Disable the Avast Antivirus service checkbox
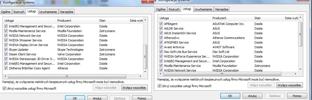312x100 pixels. [x=161, y=47]
